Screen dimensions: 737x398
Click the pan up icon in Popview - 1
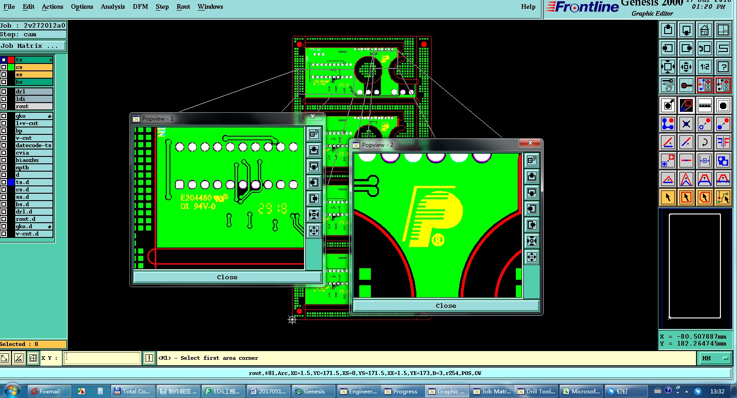click(x=314, y=150)
